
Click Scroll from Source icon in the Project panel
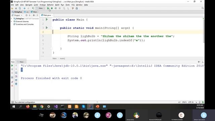pos(27,15)
